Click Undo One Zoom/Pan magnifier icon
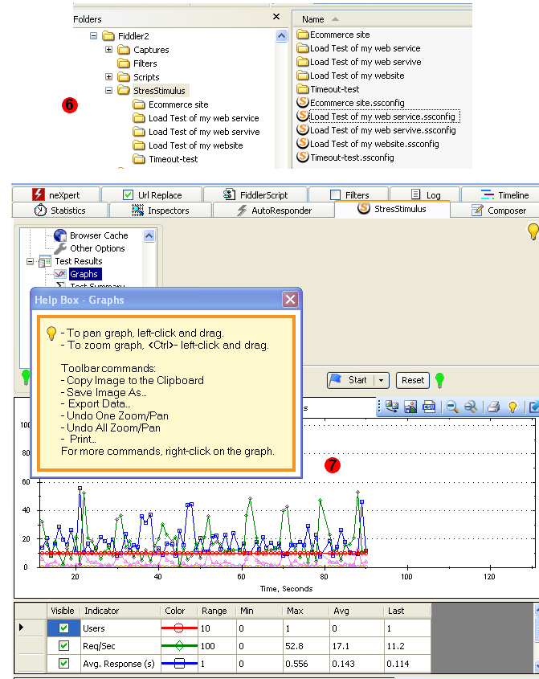The image size is (539, 679). pyautogui.click(x=452, y=407)
